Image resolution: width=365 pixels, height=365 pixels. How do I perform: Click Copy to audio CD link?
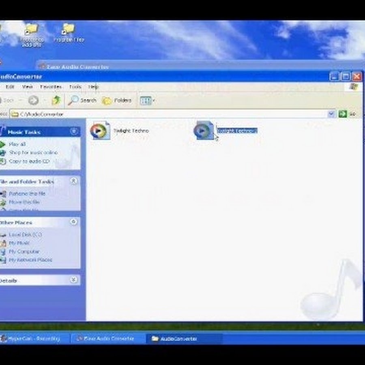click(29, 161)
